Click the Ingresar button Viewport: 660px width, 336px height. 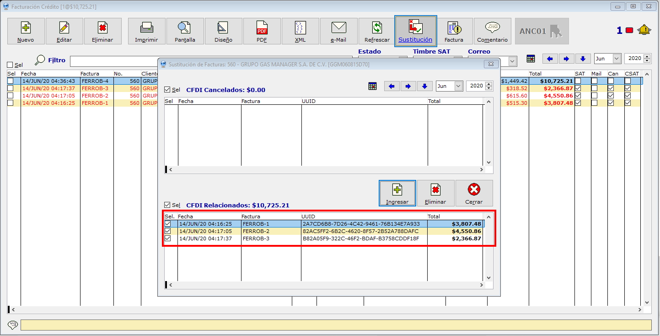click(x=397, y=193)
